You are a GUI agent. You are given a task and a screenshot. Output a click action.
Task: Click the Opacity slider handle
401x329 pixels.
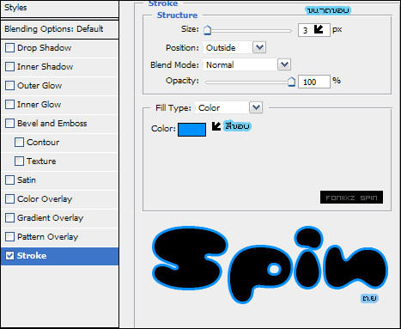click(291, 82)
